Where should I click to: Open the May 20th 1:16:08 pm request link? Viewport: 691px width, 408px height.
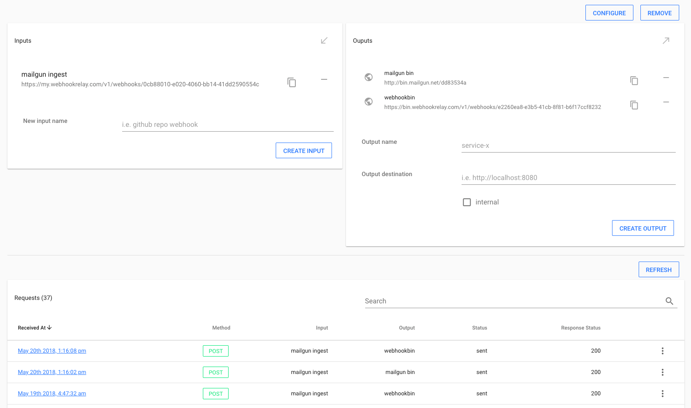point(52,351)
